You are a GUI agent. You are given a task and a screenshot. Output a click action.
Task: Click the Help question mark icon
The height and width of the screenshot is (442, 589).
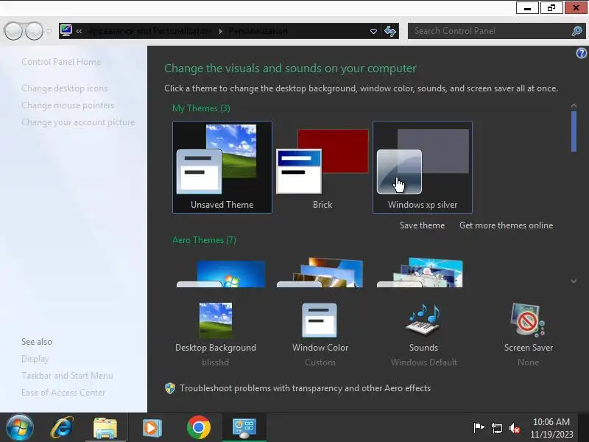581,53
